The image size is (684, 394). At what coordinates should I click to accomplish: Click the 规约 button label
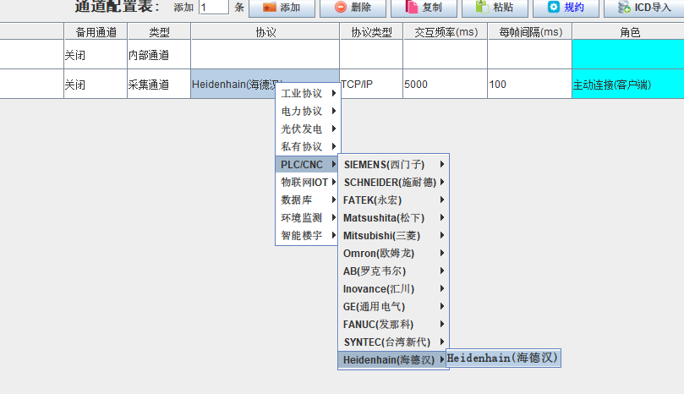(x=573, y=8)
